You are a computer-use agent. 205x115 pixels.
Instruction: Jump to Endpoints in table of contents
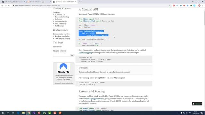[x=59, y=19]
